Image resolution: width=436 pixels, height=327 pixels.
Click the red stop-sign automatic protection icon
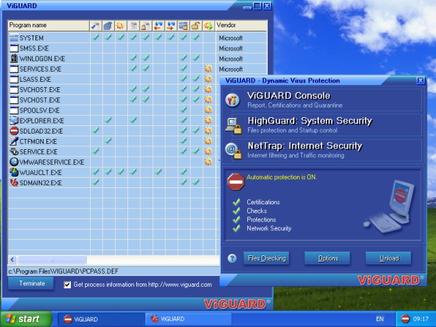tap(236, 182)
